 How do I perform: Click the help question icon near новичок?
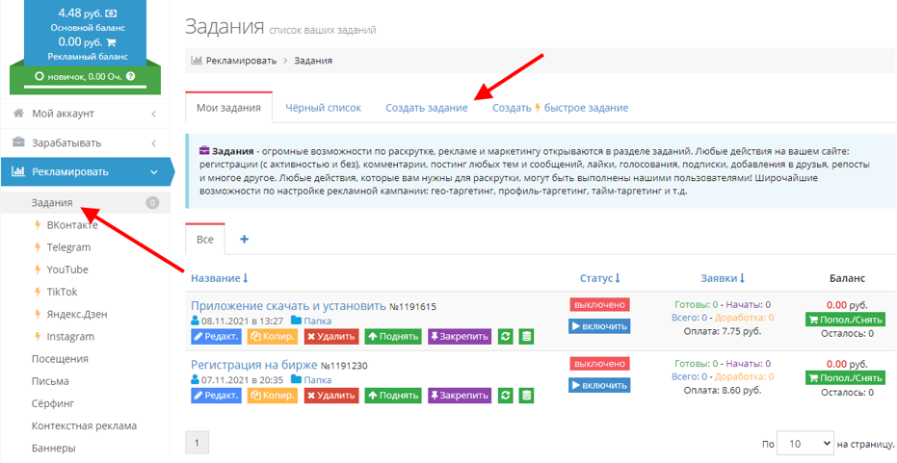[x=130, y=76]
